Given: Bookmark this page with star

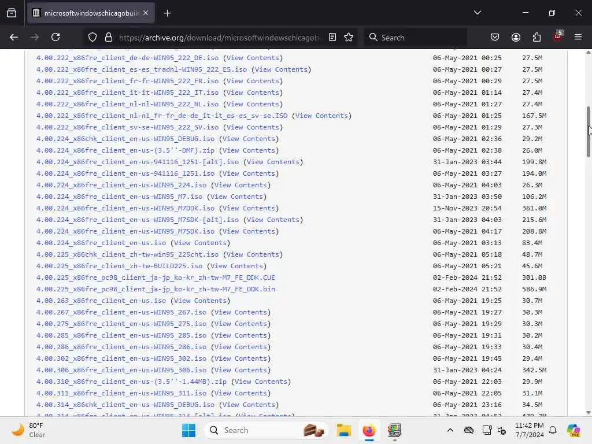Looking at the screenshot, I should point(349,38).
